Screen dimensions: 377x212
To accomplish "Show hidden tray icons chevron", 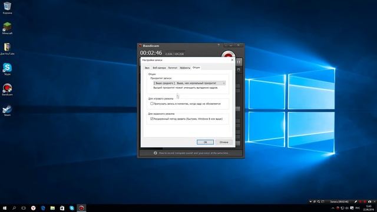I will coord(333,208).
